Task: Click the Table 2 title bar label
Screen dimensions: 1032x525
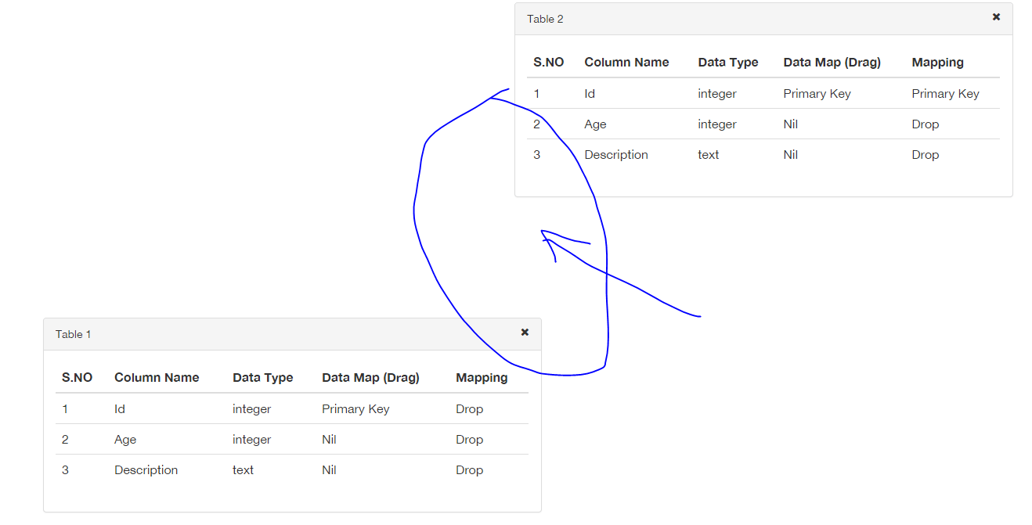Action: pyautogui.click(x=545, y=19)
